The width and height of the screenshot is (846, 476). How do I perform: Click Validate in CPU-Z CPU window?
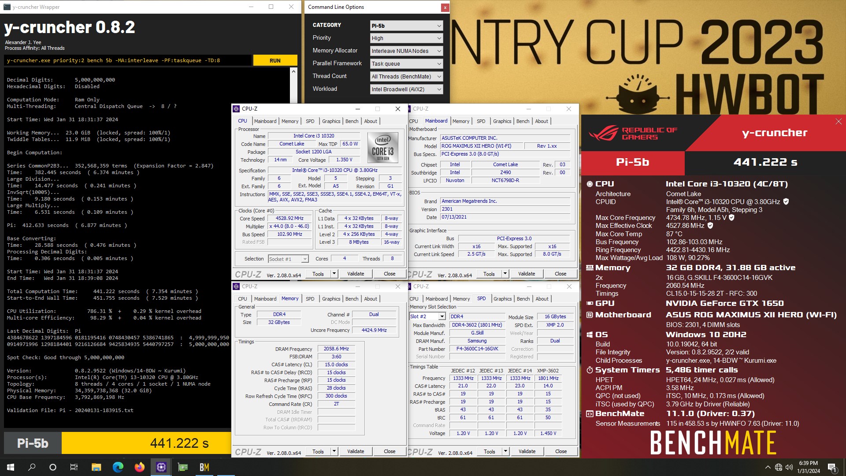(356, 274)
